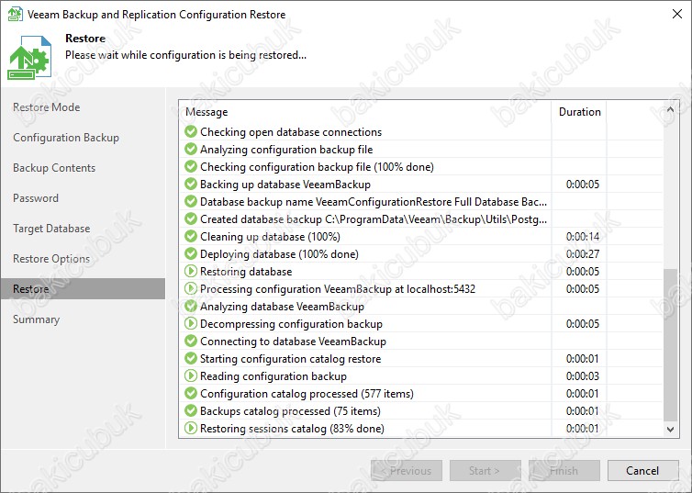The width and height of the screenshot is (692, 493).
Task: Click check icon beside Backups catalog processed
Action: 191,411
